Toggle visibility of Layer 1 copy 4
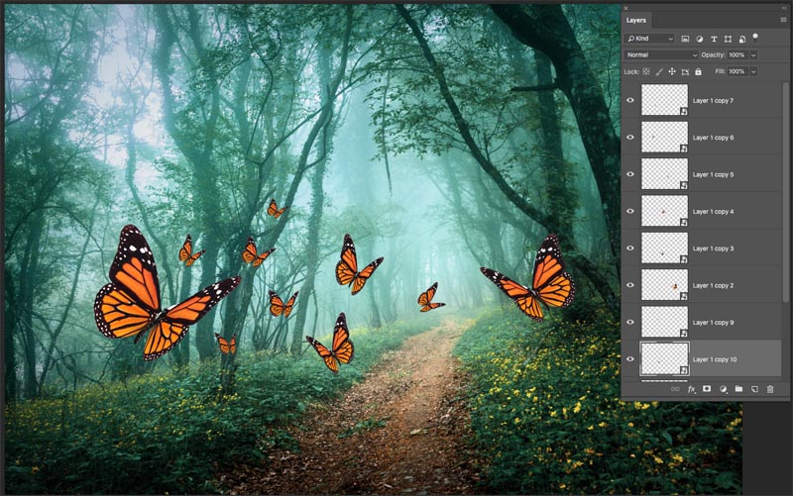 coord(630,211)
